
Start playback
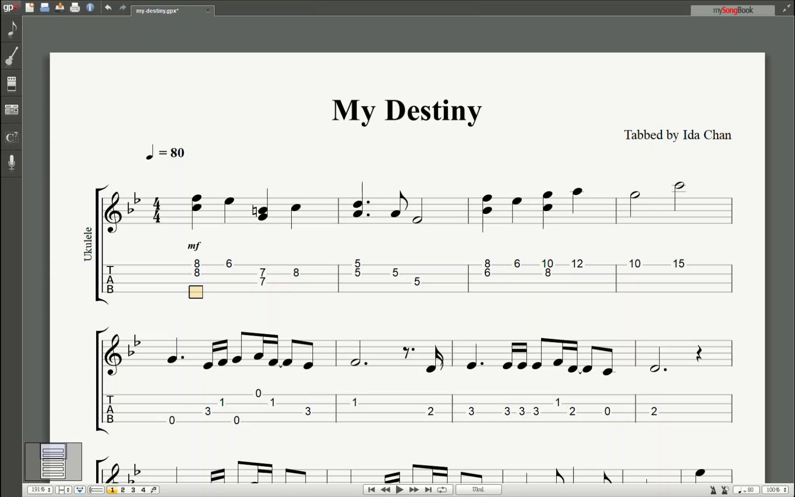click(400, 490)
